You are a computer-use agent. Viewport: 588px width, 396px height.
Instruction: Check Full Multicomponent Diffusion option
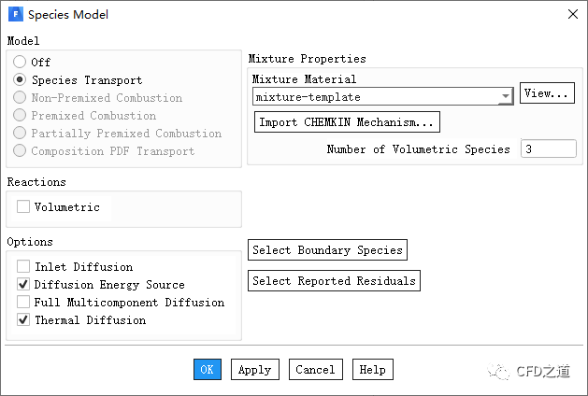tap(23, 303)
